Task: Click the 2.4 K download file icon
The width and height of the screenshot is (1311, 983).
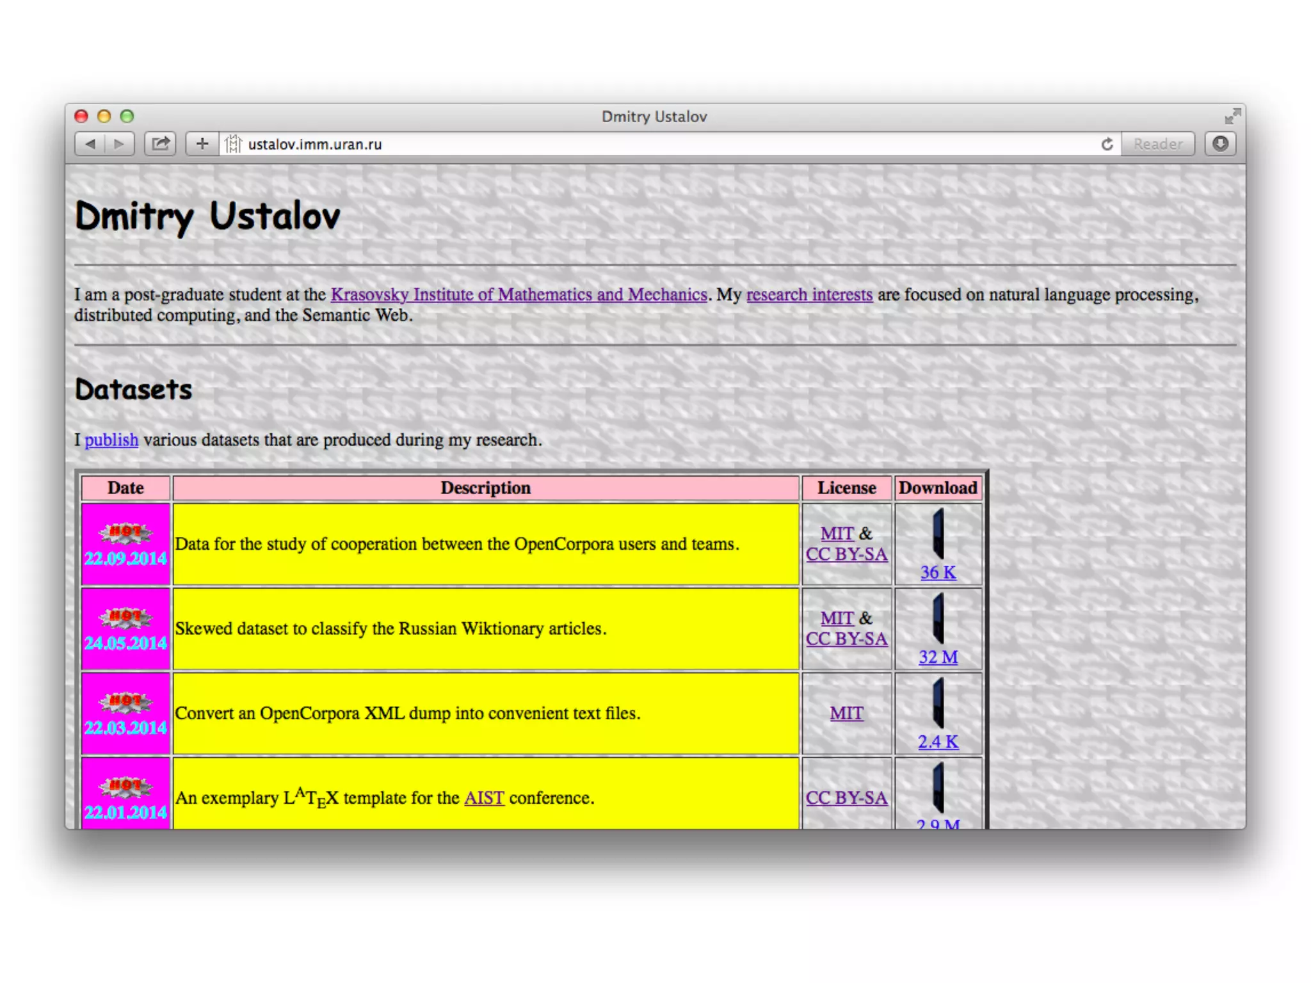Action: 938,703
